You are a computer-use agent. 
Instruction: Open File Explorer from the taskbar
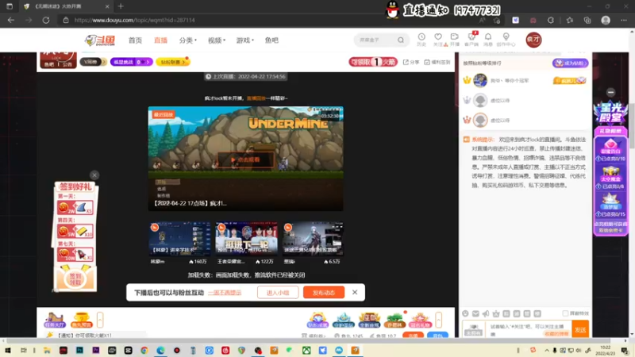[47, 350]
